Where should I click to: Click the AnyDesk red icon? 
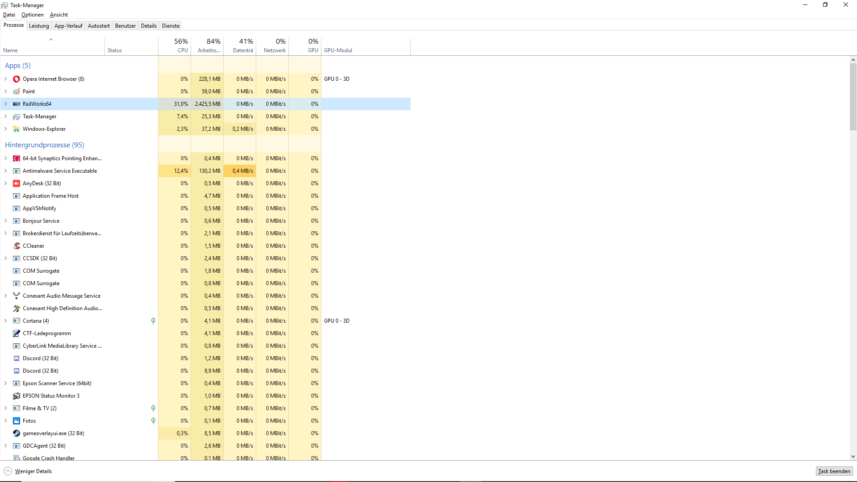pos(17,183)
